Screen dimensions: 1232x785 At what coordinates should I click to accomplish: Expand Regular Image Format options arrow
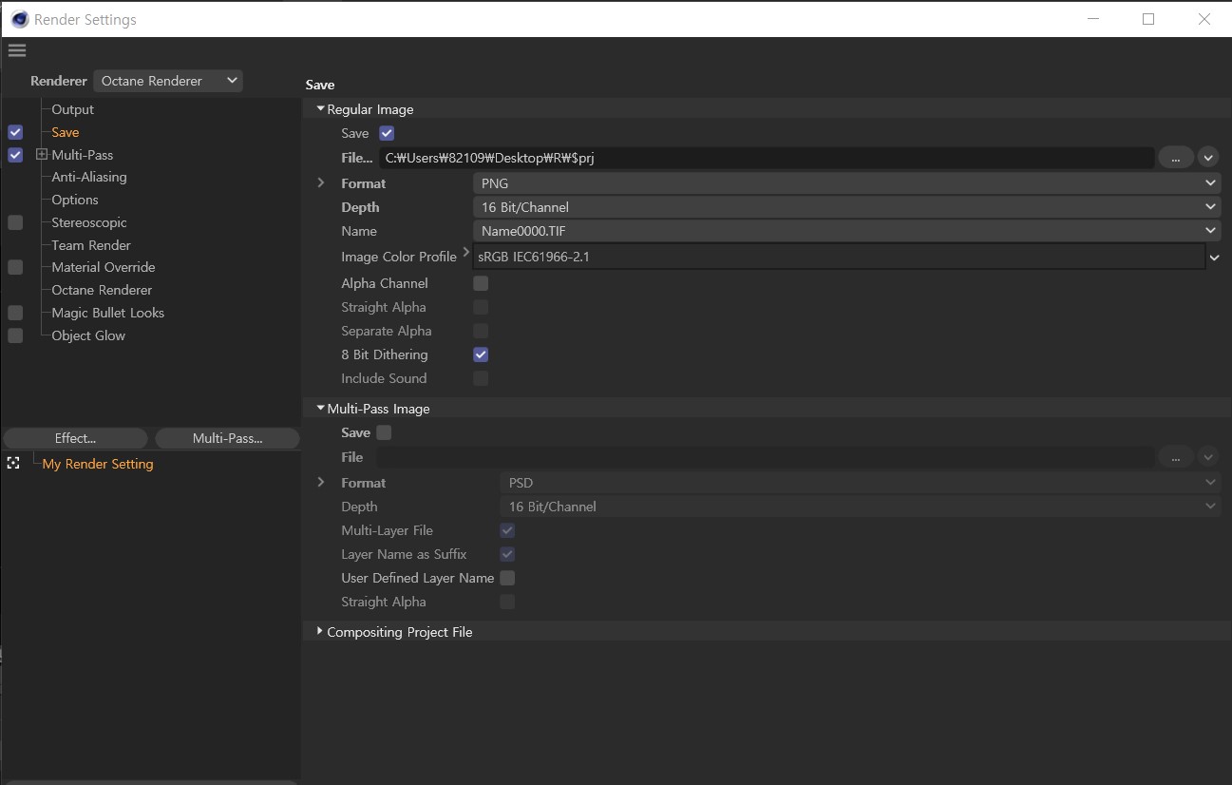pyautogui.click(x=321, y=182)
